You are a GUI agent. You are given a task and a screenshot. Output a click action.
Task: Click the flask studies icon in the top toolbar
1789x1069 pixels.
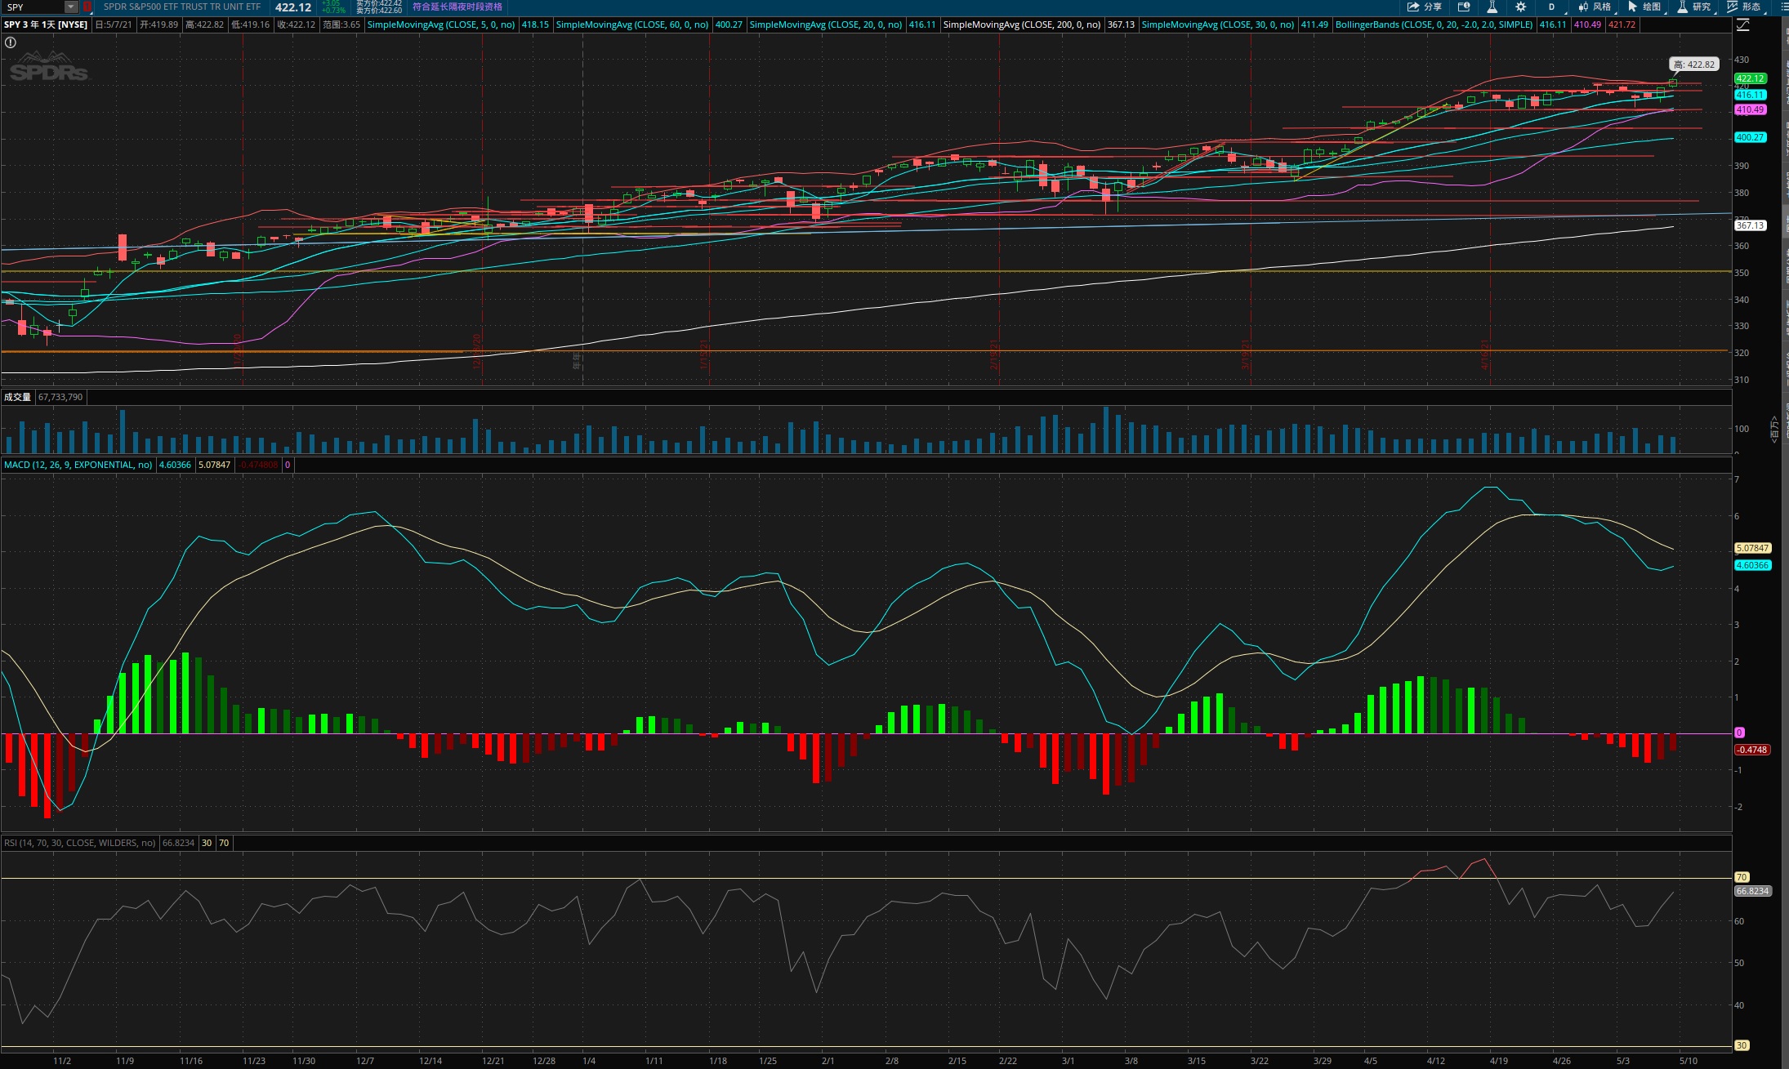click(1492, 7)
